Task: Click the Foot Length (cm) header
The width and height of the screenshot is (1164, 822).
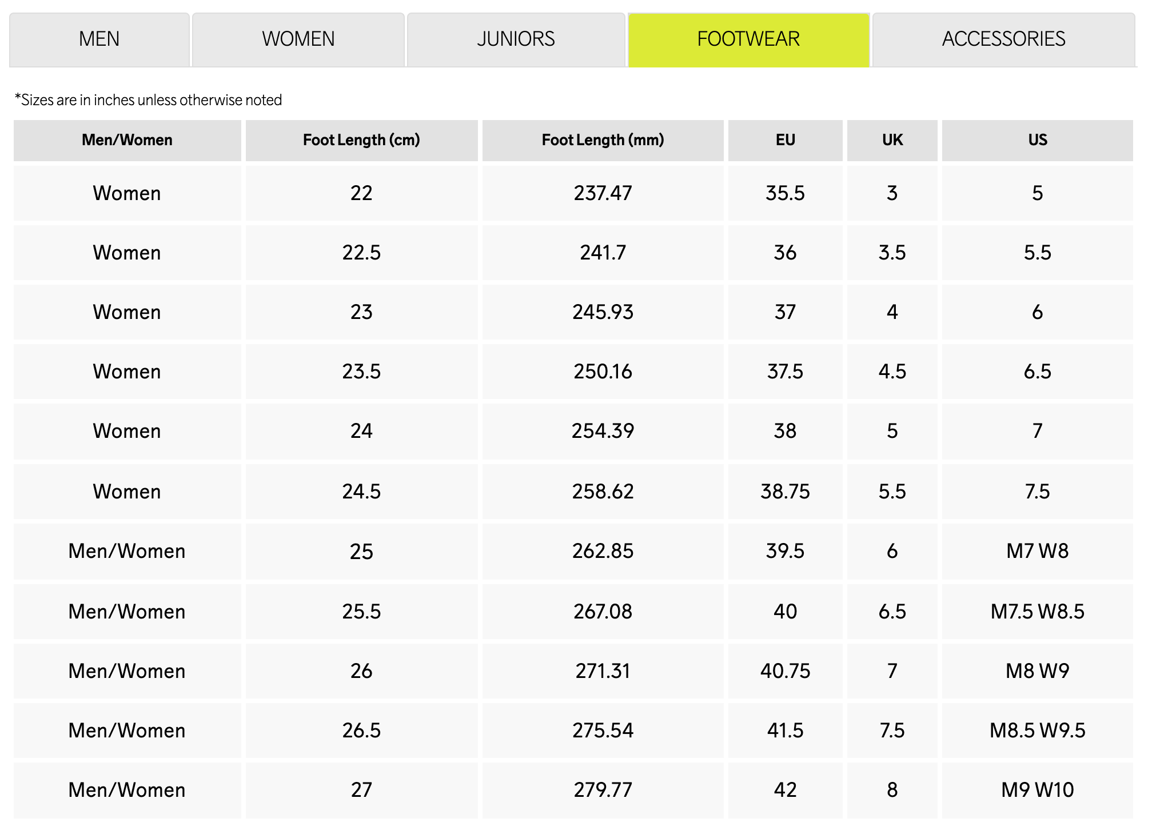Action: tap(361, 140)
